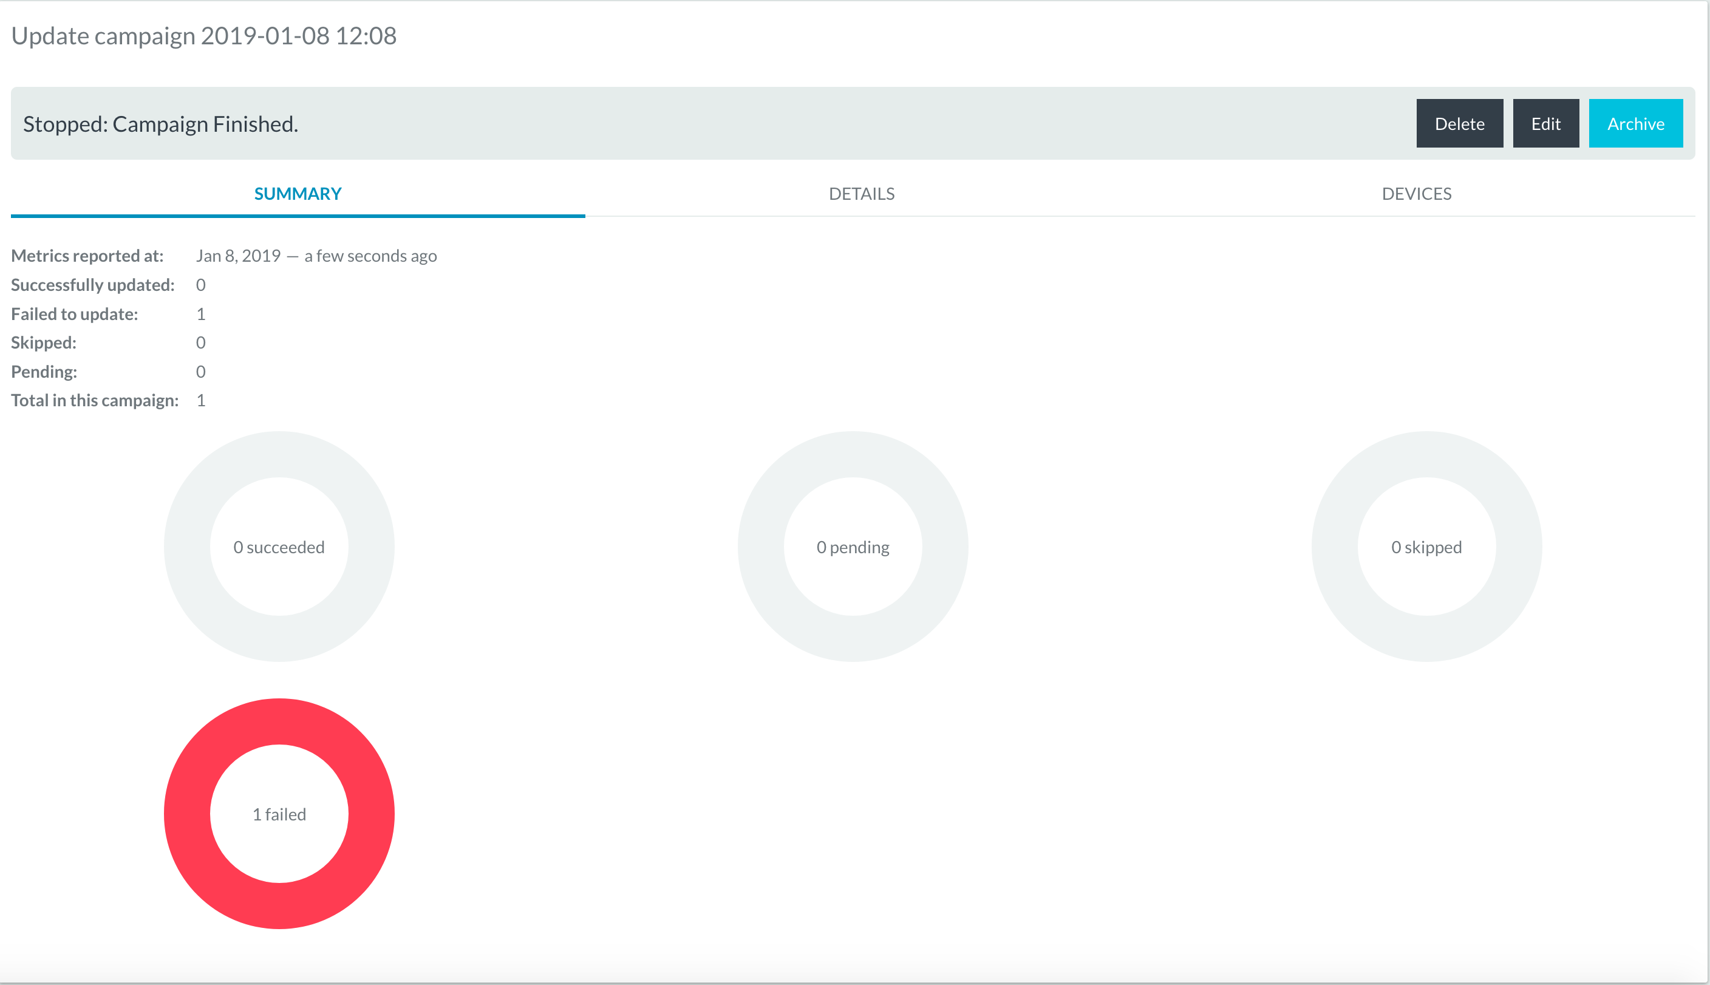Click the Successfully updated label
The image size is (1710, 985).
93,285
